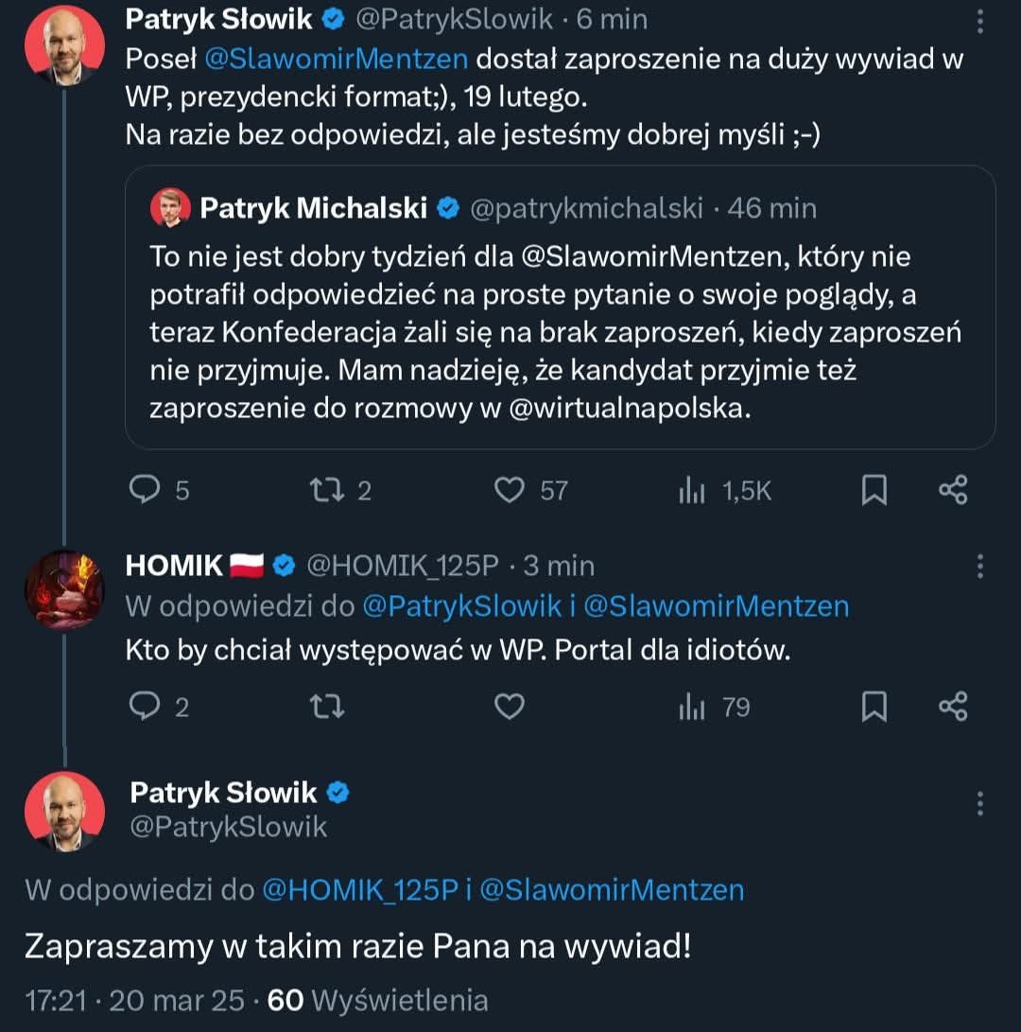Open more options for HOMIK's tweet
Viewport: 1021px width, 1032px height.
980,567
